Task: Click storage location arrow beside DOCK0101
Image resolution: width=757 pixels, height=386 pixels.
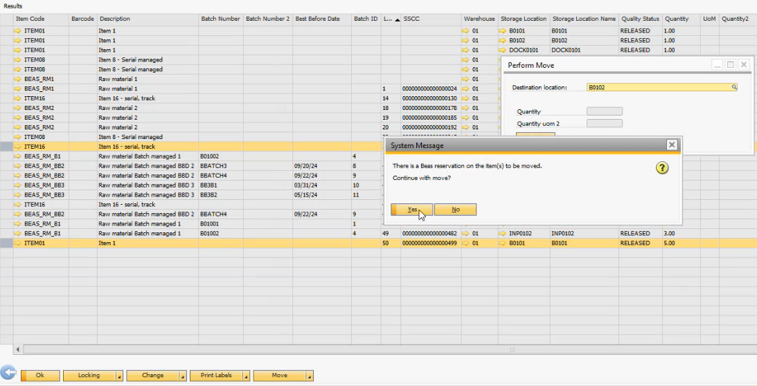Action: [503, 50]
